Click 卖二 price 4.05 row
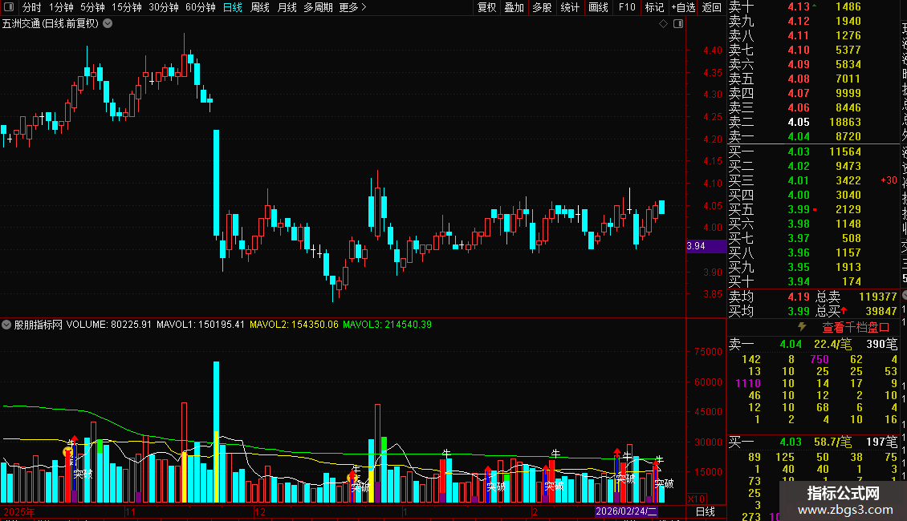Viewport: 907px width, 521px height. point(813,123)
